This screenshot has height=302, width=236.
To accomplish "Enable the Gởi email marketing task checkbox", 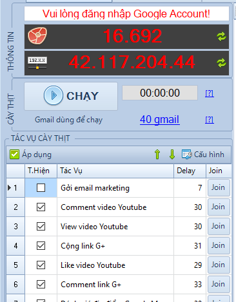I will point(41,188).
